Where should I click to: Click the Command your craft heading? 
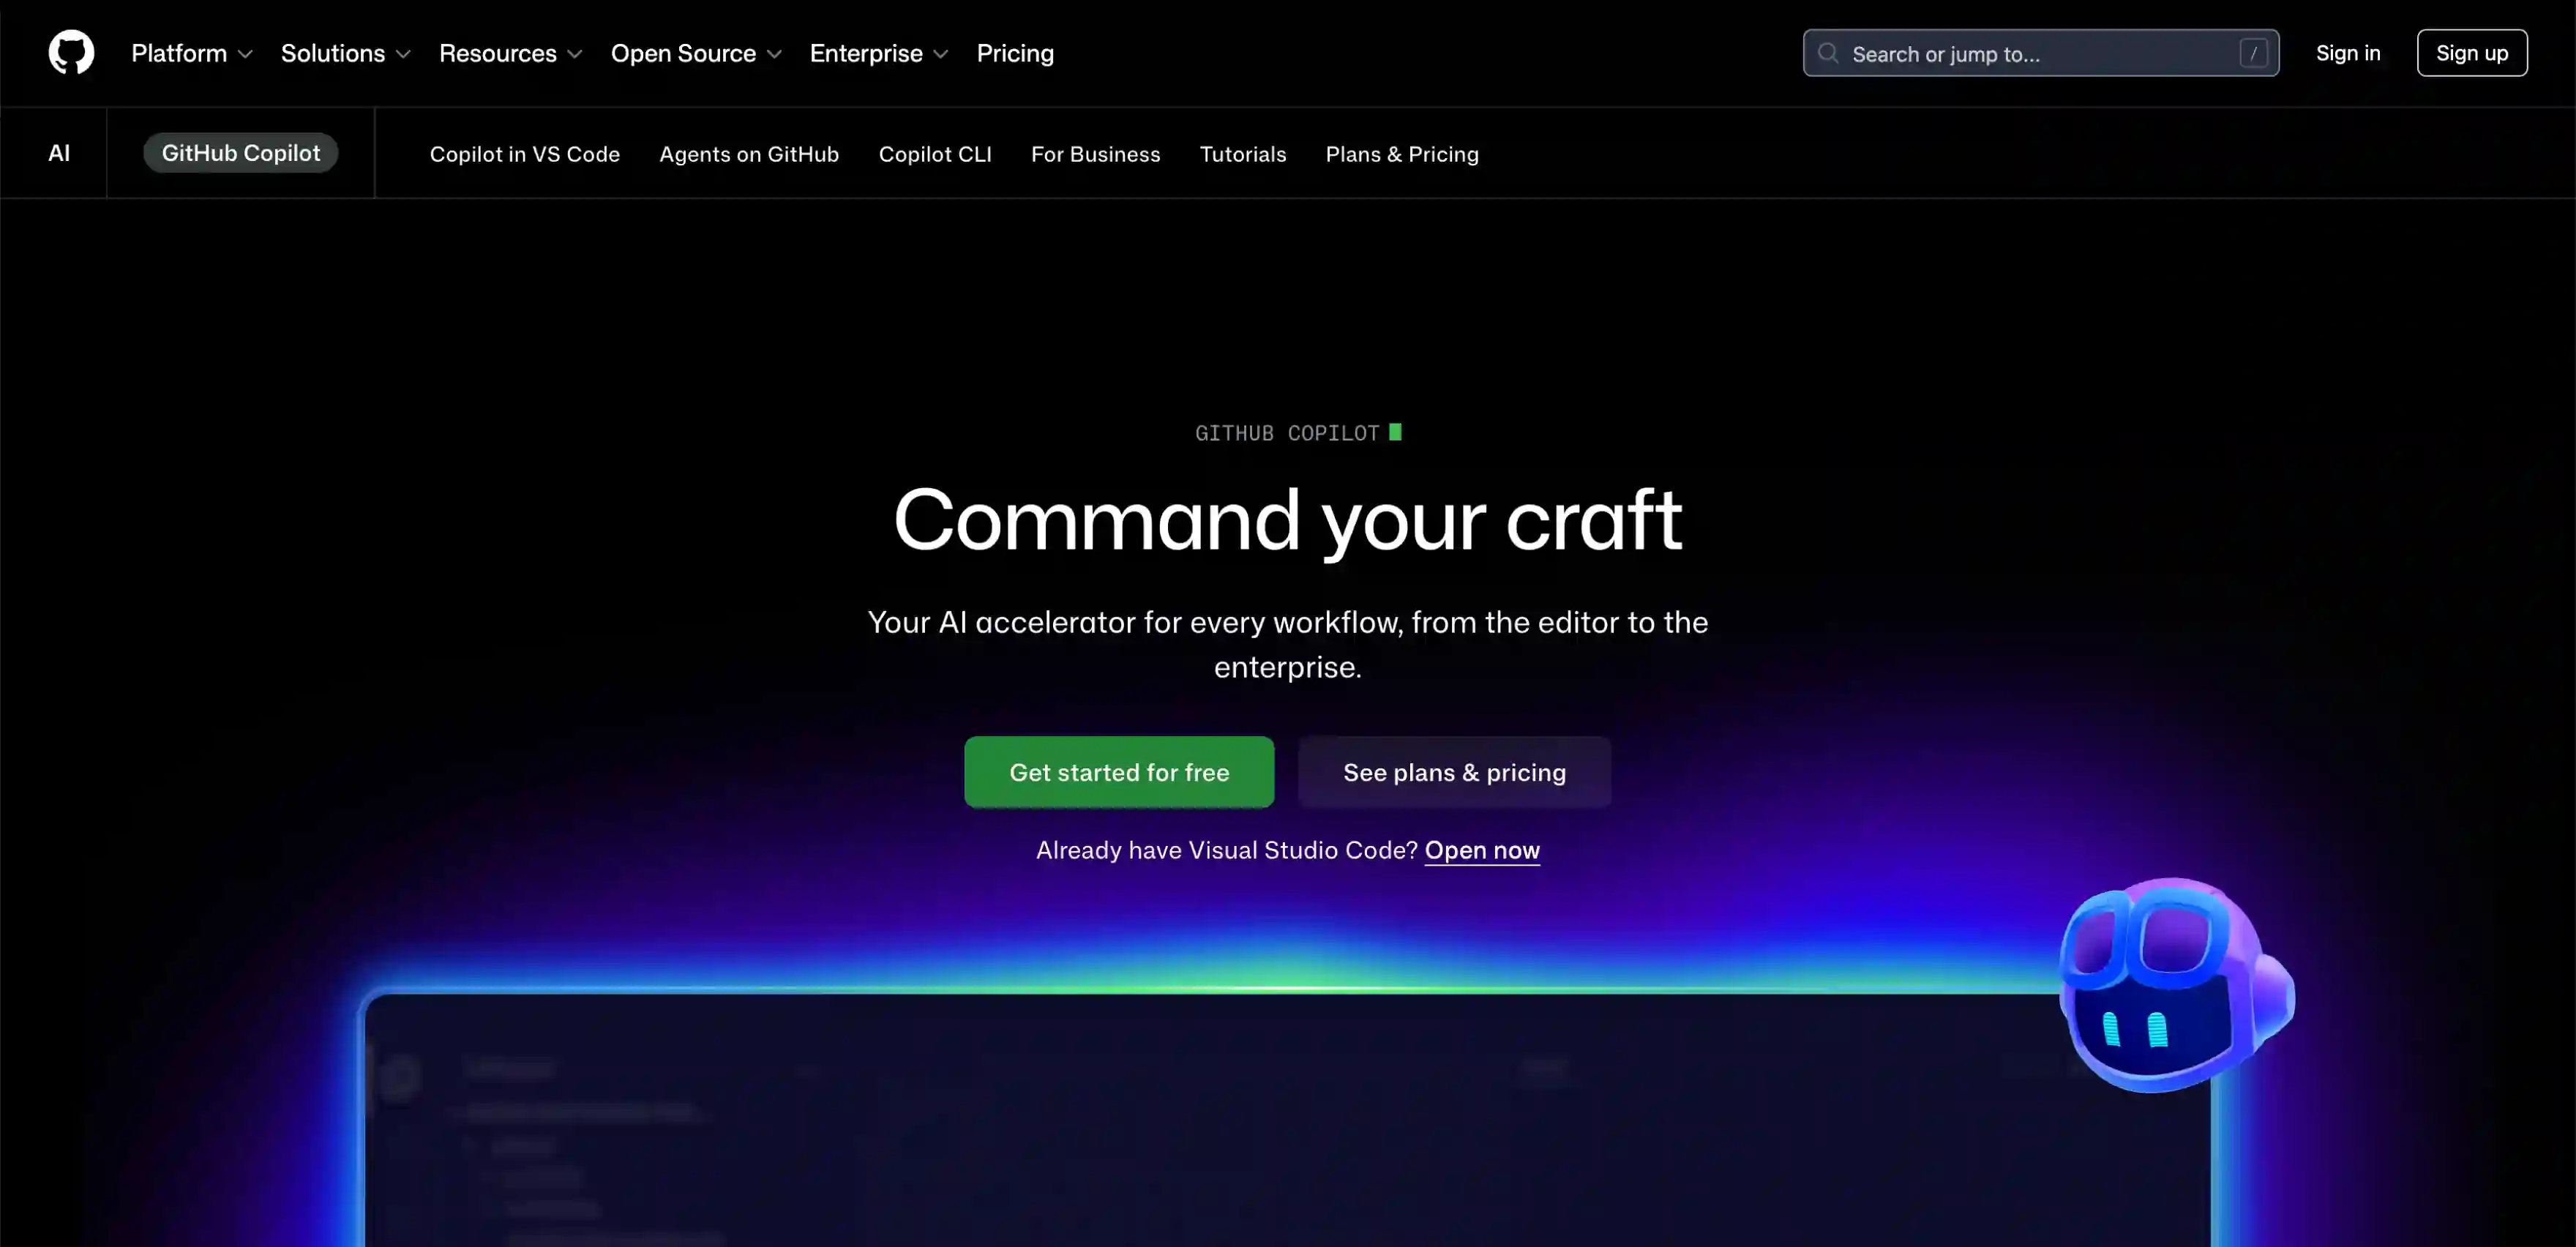1288,521
